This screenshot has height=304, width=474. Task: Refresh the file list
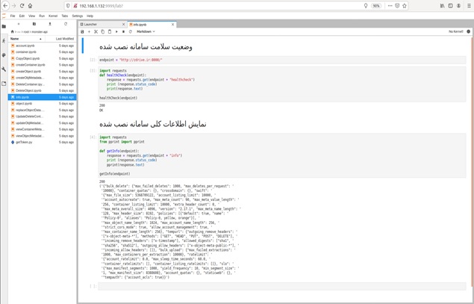[x=66, y=24]
